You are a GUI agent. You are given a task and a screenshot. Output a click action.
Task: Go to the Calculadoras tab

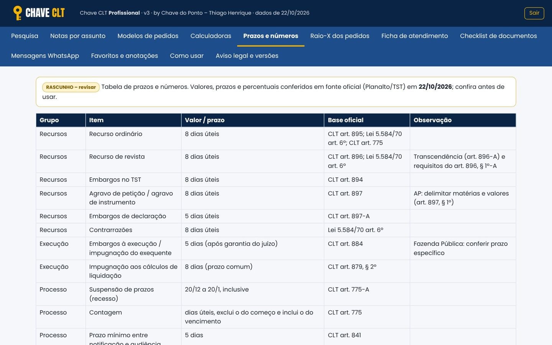(211, 36)
